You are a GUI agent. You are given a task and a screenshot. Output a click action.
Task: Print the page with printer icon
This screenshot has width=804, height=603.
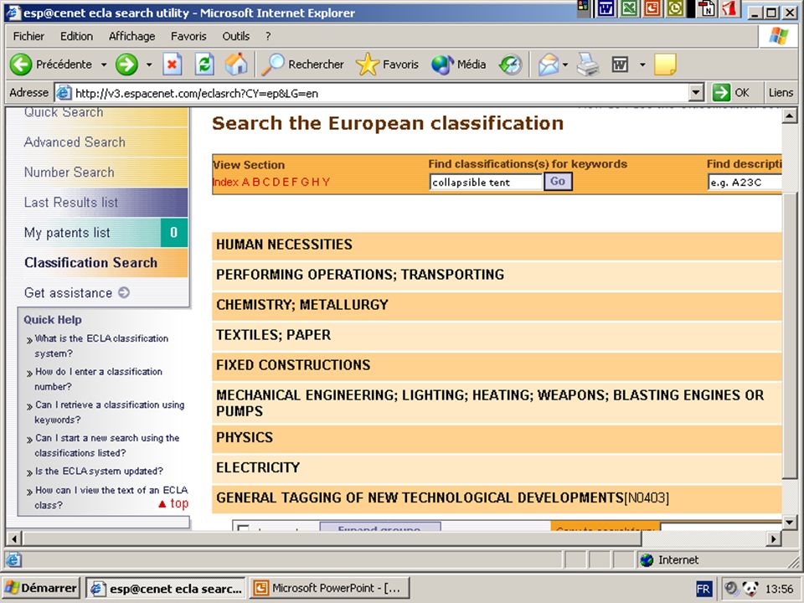[588, 64]
